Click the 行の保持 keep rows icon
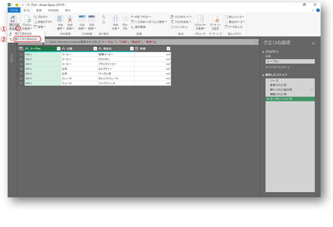Viewport: 333px width, 227px height. tap(82, 19)
